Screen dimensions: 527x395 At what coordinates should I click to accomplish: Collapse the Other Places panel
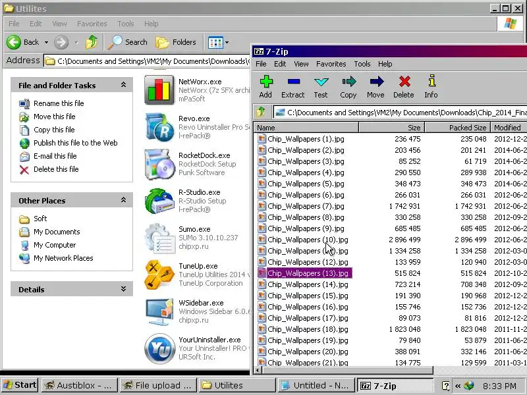[x=123, y=200]
